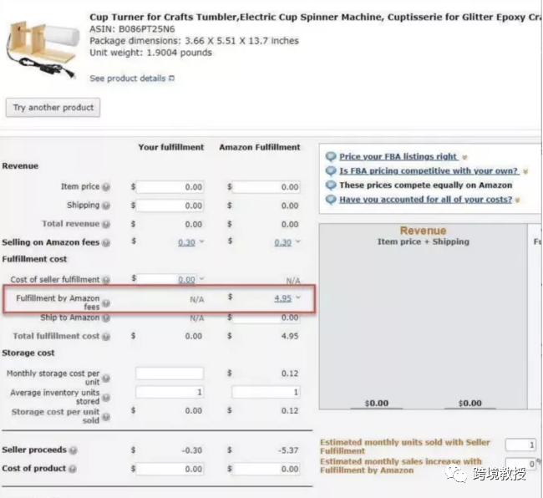Image resolution: width=543 pixels, height=498 pixels.
Task: Open the Total revenue help icon
Action: (x=106, y=225)
